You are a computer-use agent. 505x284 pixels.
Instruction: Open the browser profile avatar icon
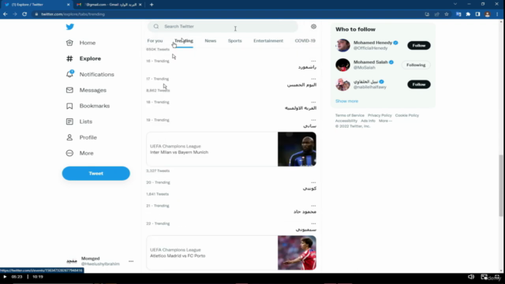(488, 14)
